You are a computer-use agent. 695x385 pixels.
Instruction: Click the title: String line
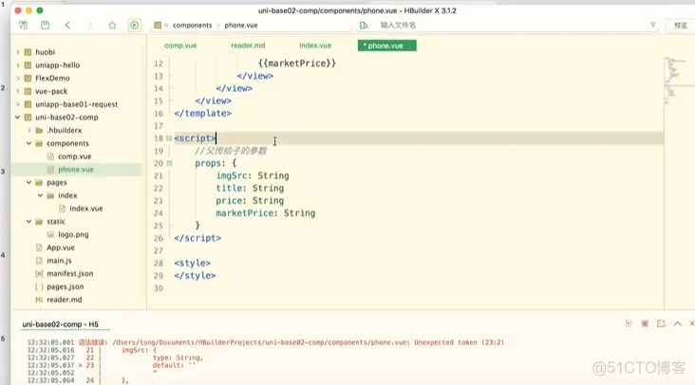pyautogui.click(x=250, y=188)
